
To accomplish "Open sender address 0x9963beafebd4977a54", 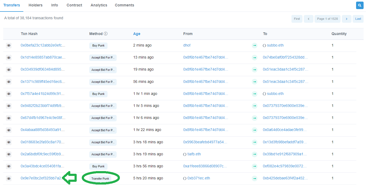I will [206, 142].
